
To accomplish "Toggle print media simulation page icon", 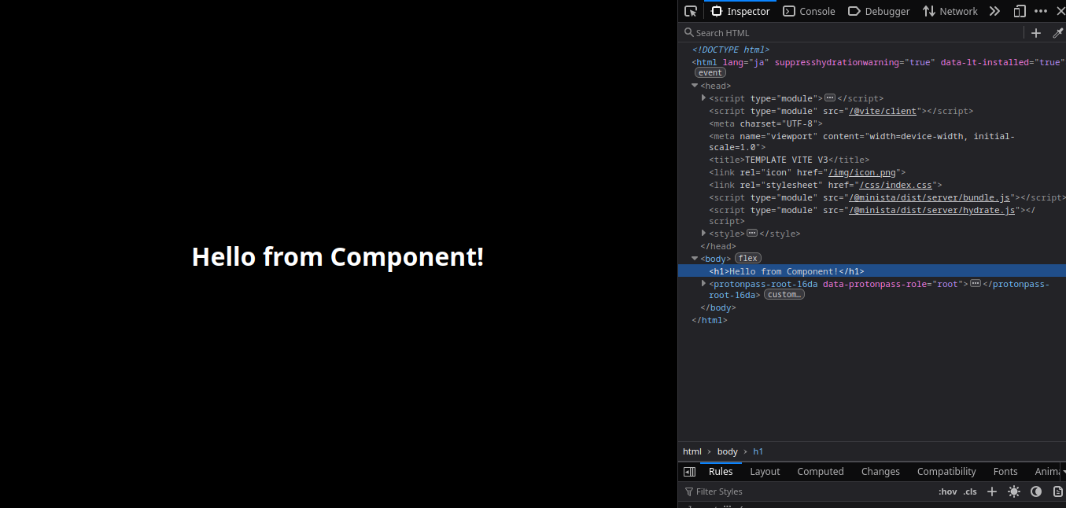I will coord(1058,491).
